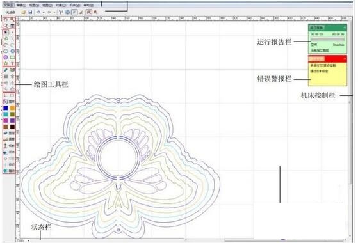Open the last menu bar item
Viewport: 358px width, 243px height.
(x=88, y=5)
